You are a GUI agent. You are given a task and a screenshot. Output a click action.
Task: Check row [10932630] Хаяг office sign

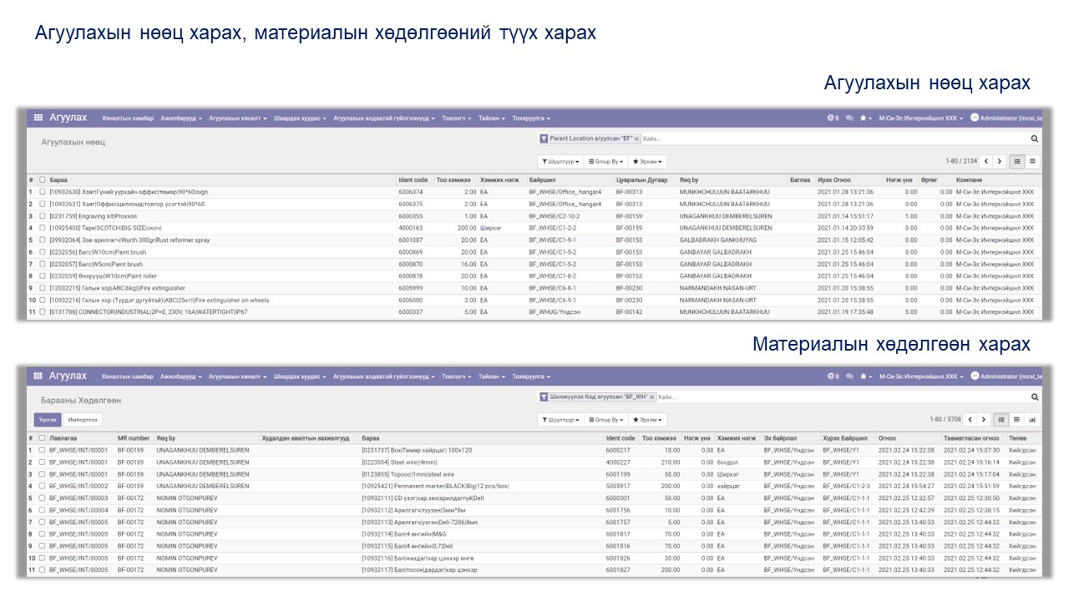pos(43,192)
